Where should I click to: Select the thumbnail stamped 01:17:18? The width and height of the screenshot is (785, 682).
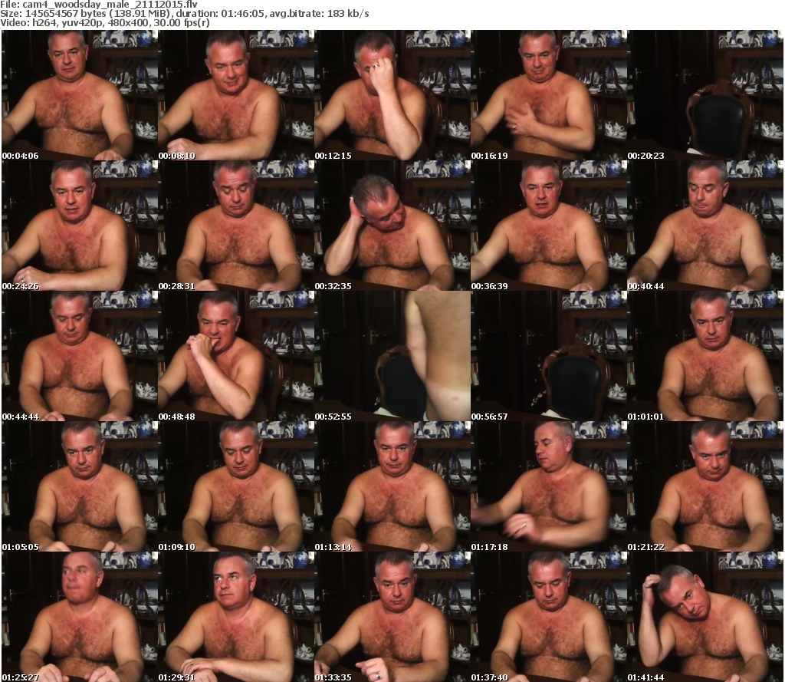pos(549,486)
